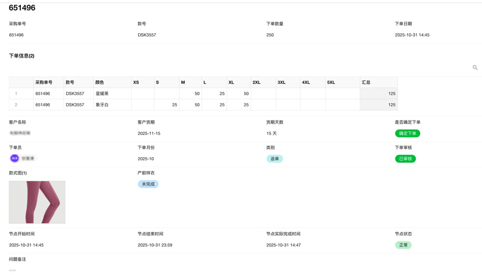The height and width of the screenshot is (275, 482).
Task: Click the green 确定下单 tag
Action: [407, 133]
